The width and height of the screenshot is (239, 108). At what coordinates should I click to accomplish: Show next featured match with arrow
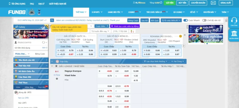click(184, 46)
